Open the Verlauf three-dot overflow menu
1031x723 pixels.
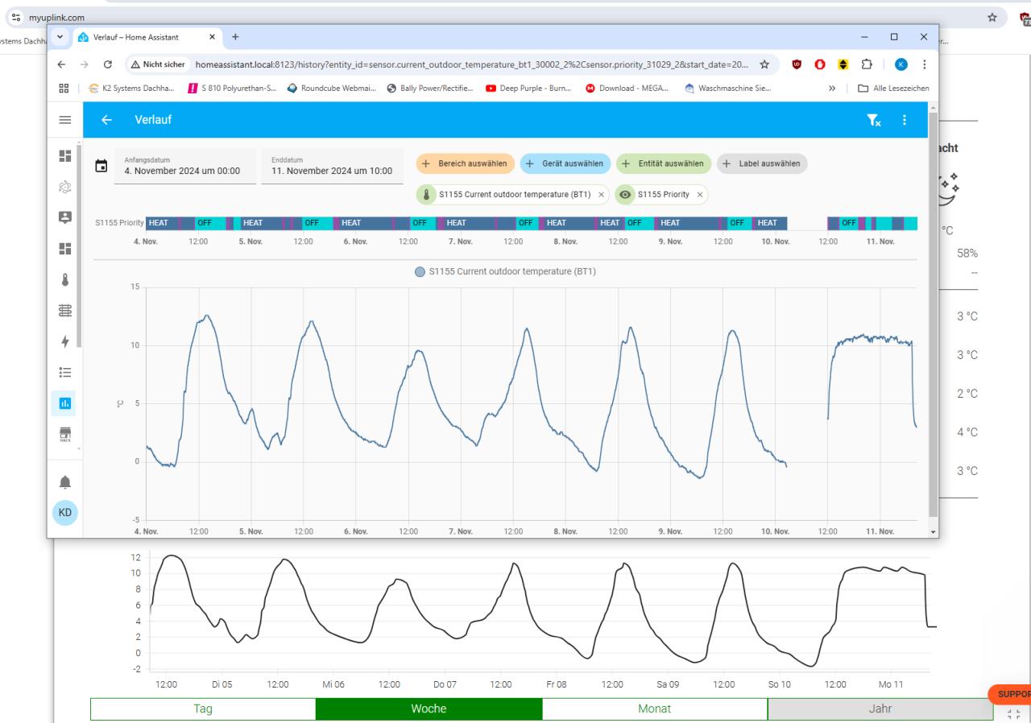(904, 120)
